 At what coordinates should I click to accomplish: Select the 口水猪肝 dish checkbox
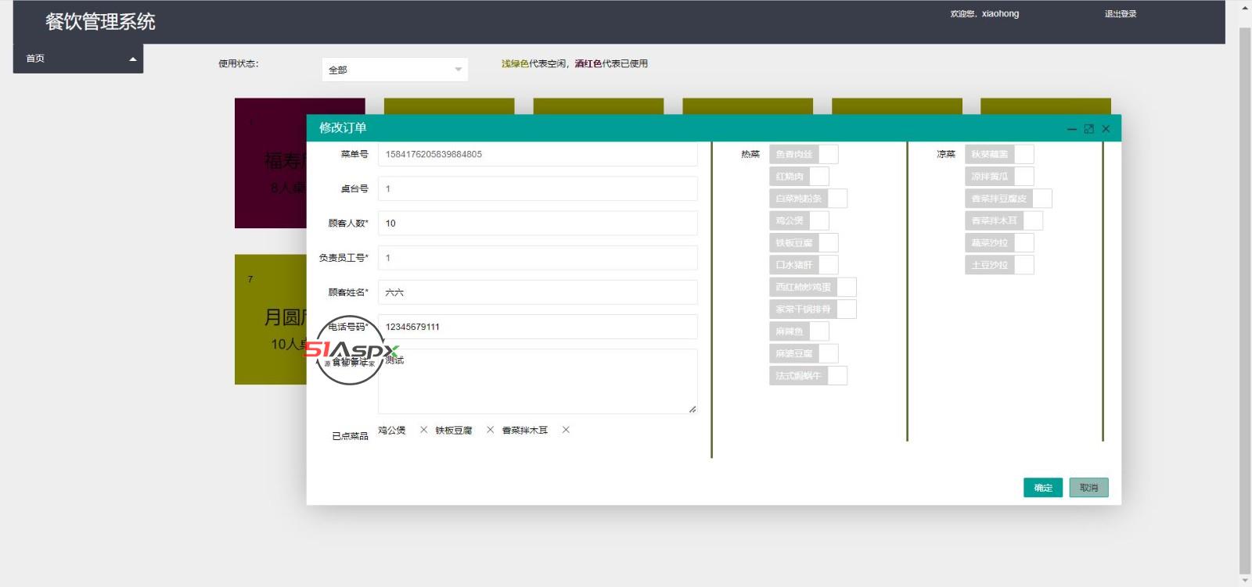804,265
